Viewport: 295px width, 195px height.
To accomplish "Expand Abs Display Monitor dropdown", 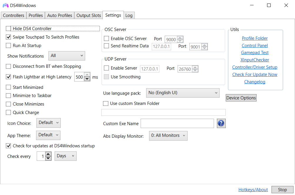I will click(x=168, y=136).
